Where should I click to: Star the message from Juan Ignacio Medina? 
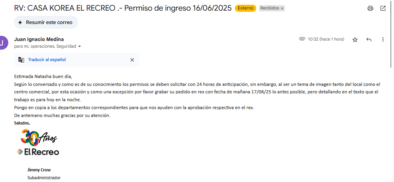pos(355,40)
